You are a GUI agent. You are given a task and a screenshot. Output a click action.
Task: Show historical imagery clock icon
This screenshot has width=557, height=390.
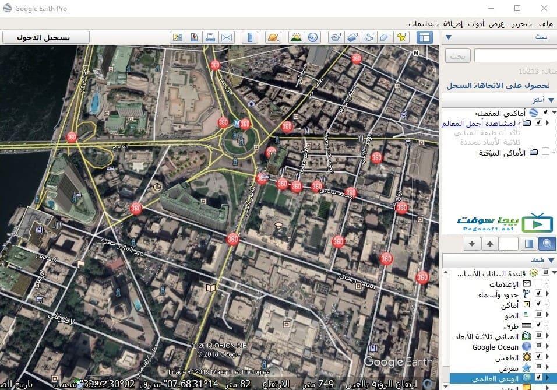313,37
